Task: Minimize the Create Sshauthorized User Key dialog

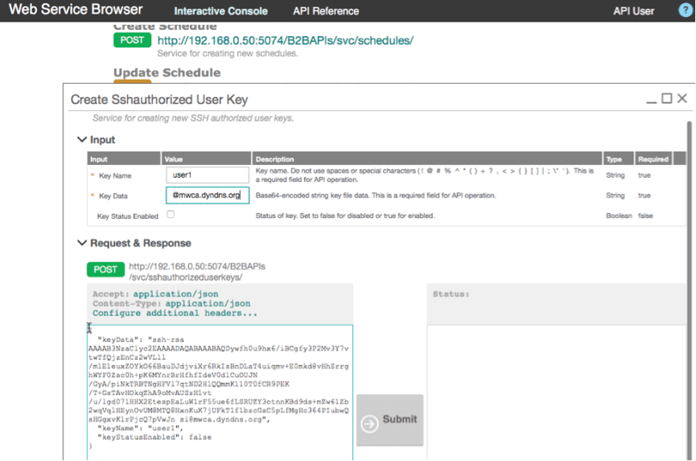Action: (651, 101)
